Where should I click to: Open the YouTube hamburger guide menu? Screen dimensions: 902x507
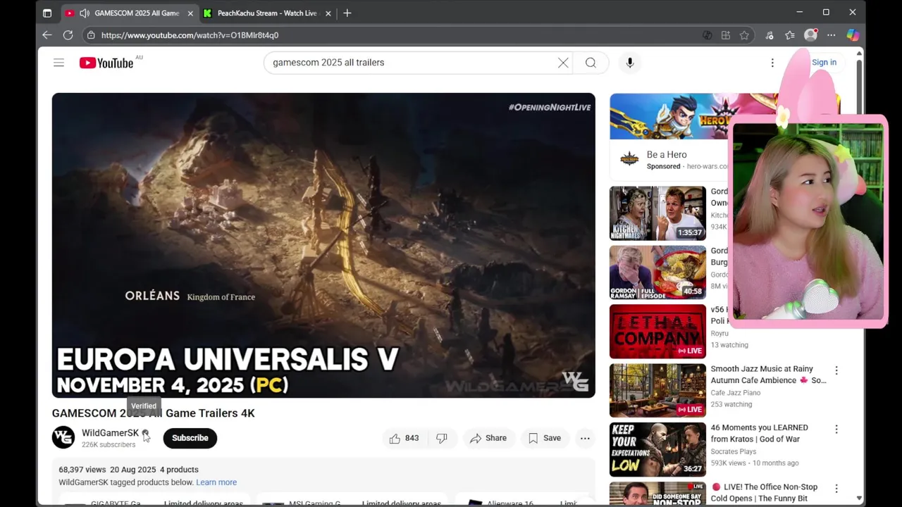click(58, 63)
